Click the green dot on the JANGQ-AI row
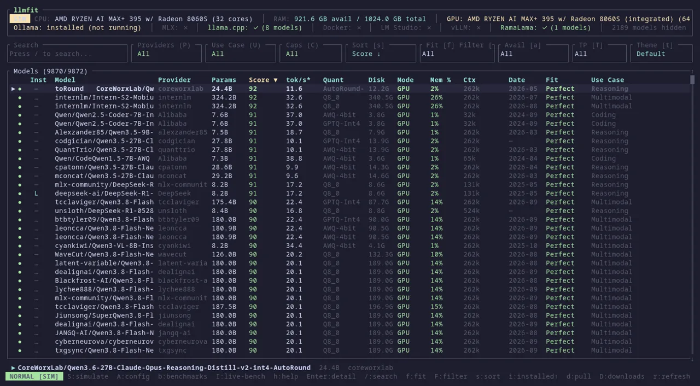 (20, 333)
